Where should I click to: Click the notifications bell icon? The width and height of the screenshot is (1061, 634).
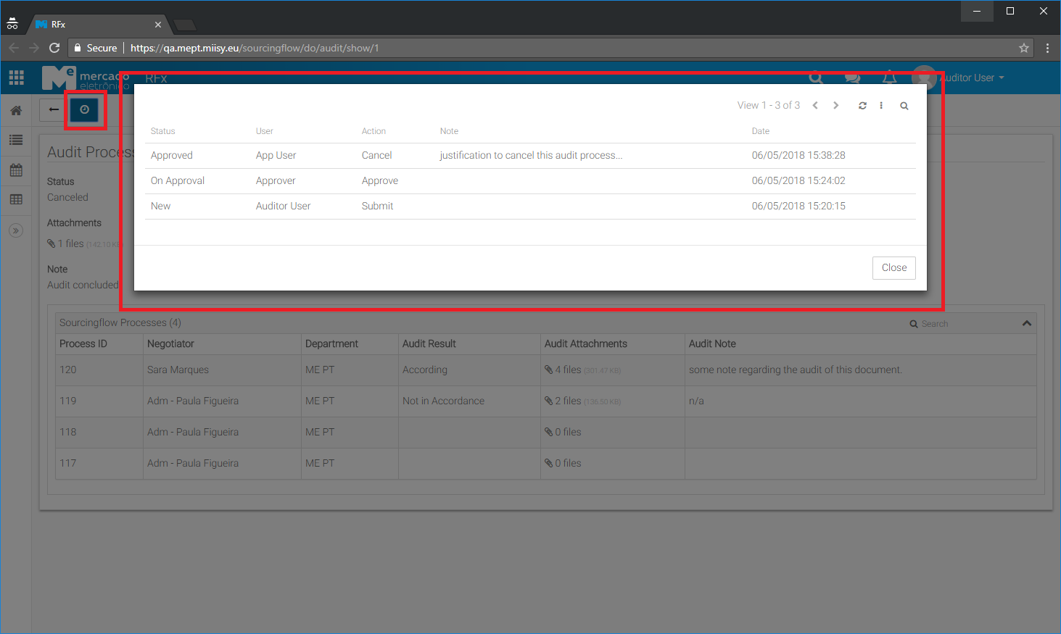point(889,78)
